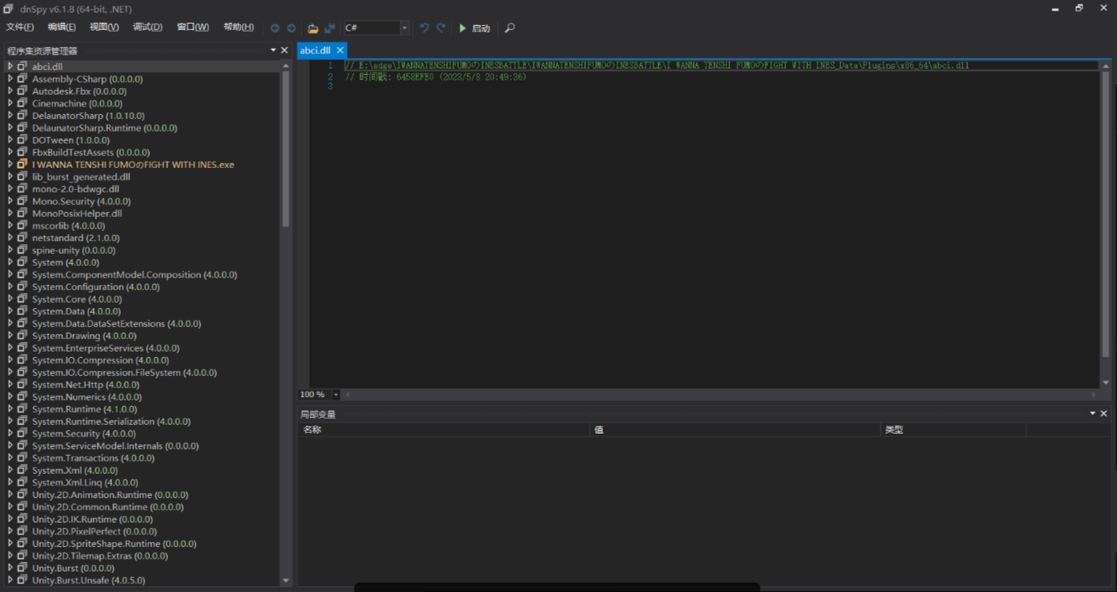Sort locals by the 名称 column header

point(443,430)
